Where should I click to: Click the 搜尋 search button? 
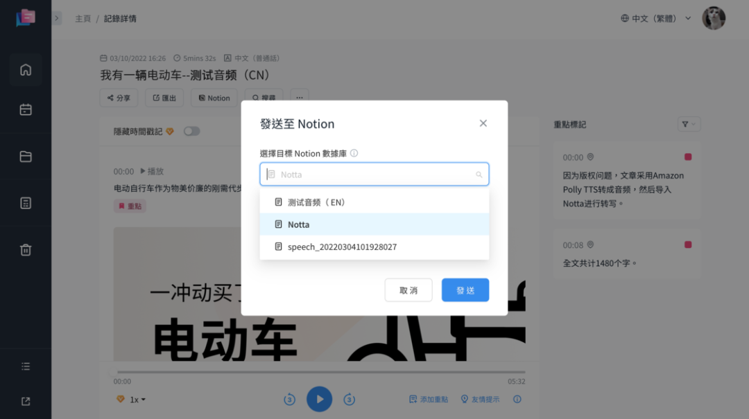coord(264,96)
